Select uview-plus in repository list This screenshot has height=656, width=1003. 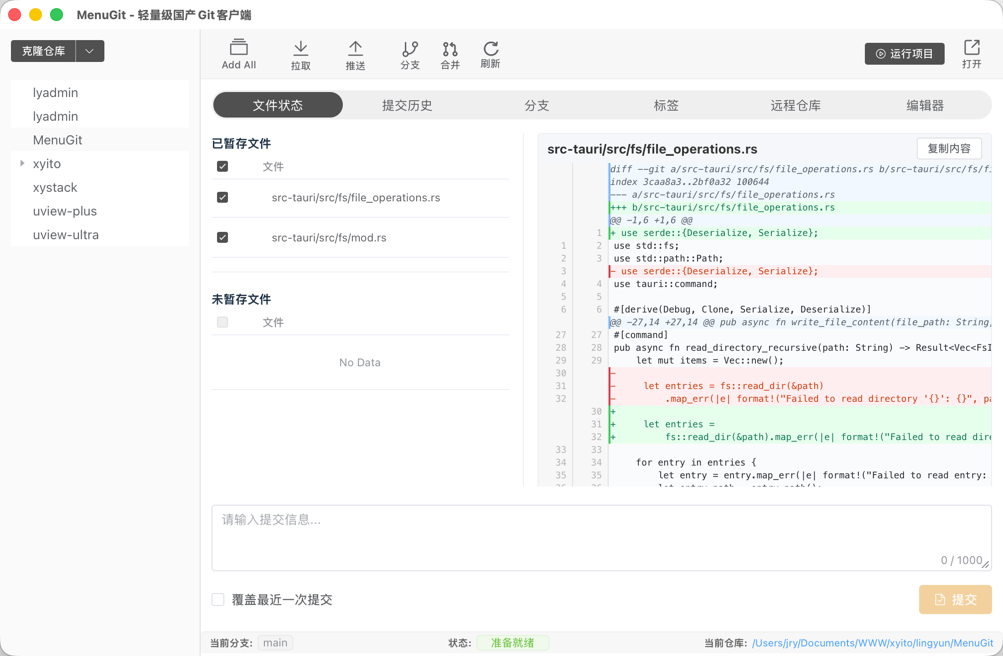(x=65, y=211)
